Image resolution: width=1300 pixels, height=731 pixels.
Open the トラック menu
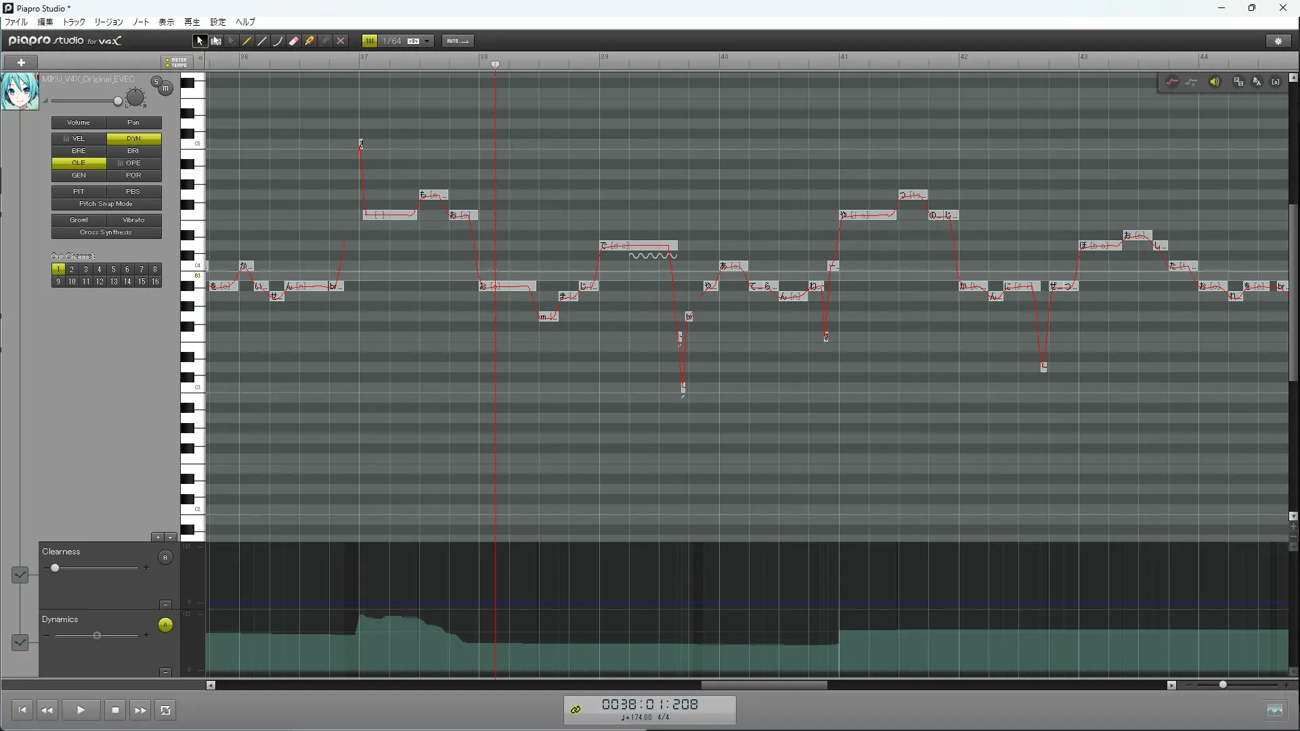pos(74,22)
